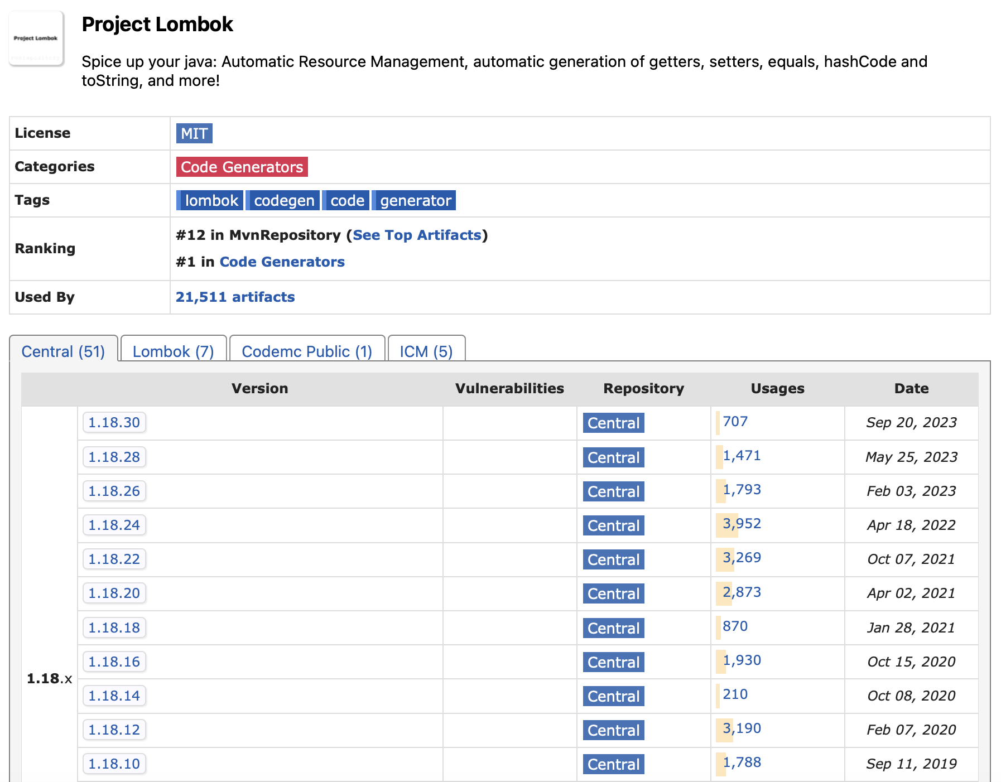The width and height of the screenshot is (1001, 782).
Task: Open Code Generators ranking link
Action: [282, 262]
